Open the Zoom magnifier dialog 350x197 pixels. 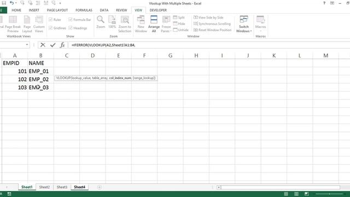(x=101, y=22)
